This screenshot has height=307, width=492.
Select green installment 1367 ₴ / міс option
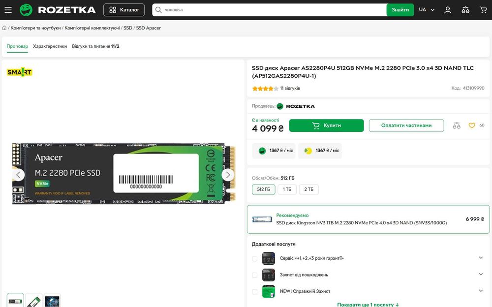[274, 151]
